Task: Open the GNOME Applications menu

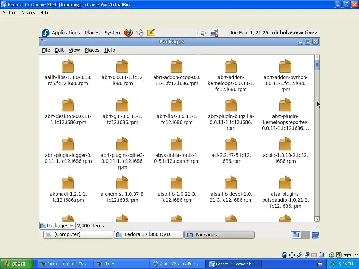Action: 66,33
